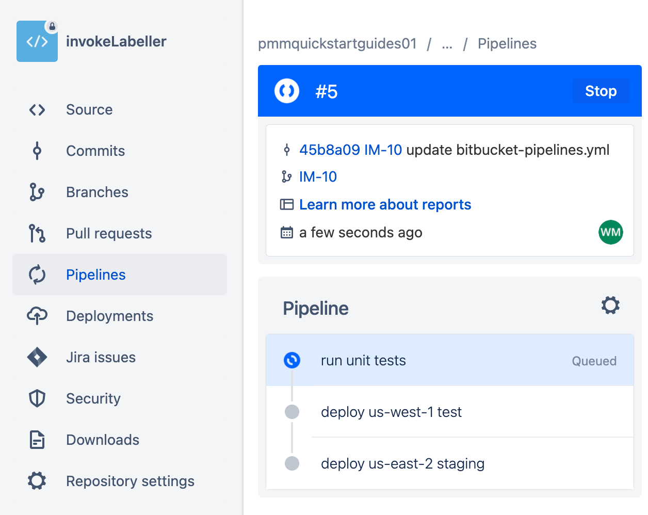The image size is (648, 515).
Task: Click the invokeLabeller repository avatar
Action: [37, 41]
